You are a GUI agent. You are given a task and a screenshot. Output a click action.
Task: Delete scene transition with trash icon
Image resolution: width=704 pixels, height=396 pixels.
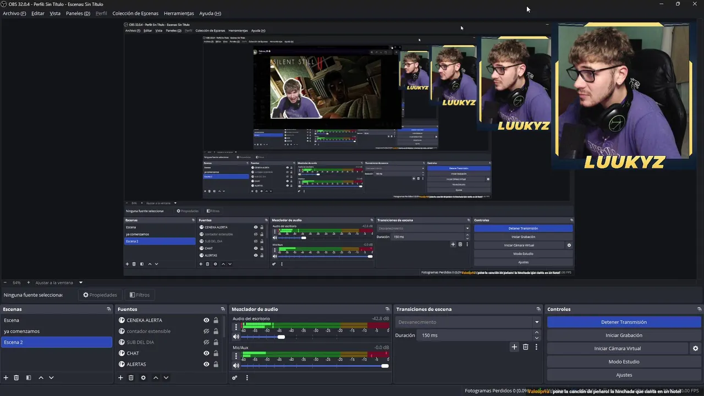pos(526,347)
